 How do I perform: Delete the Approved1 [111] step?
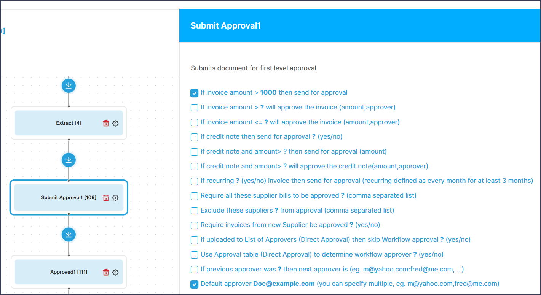(106, 272)
